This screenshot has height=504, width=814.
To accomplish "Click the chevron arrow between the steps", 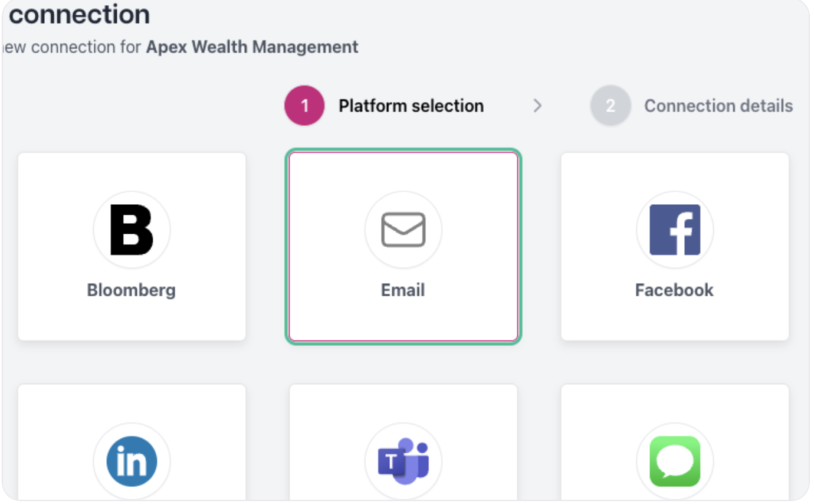I will 537,106.
